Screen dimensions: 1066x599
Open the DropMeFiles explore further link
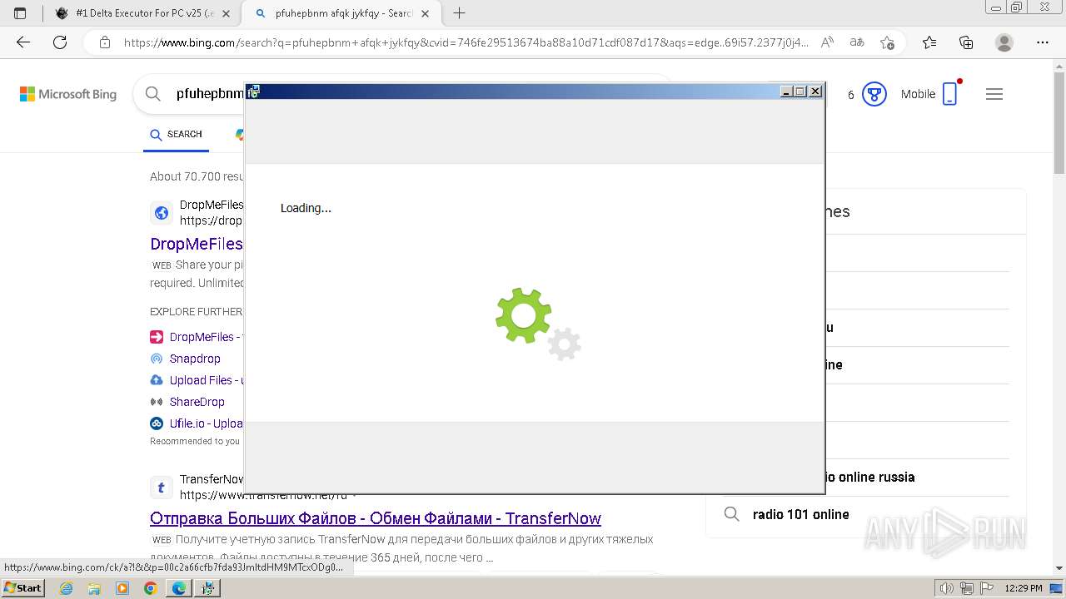(x=206, y=337)
